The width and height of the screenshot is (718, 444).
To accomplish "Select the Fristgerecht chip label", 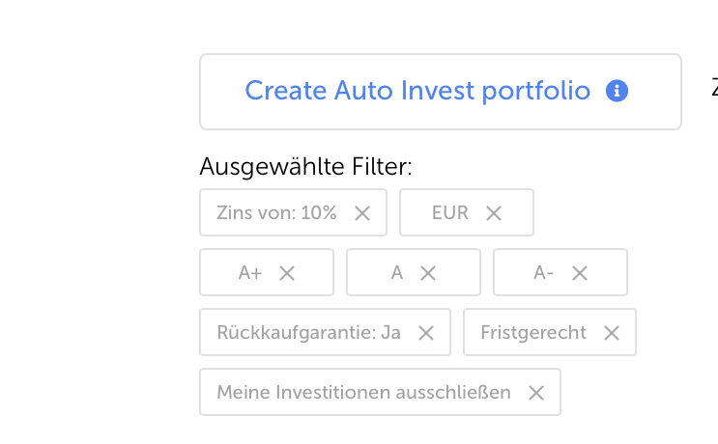I will click(533, 333).
